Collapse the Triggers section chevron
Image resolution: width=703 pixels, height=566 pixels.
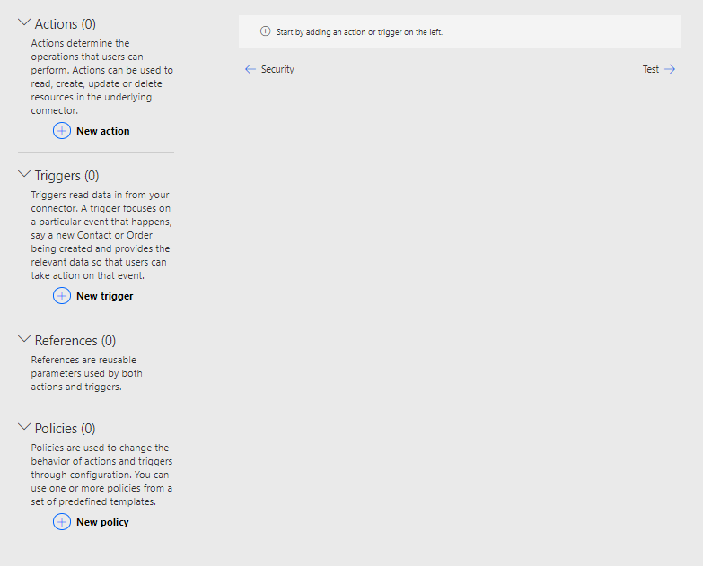[24, 175]
